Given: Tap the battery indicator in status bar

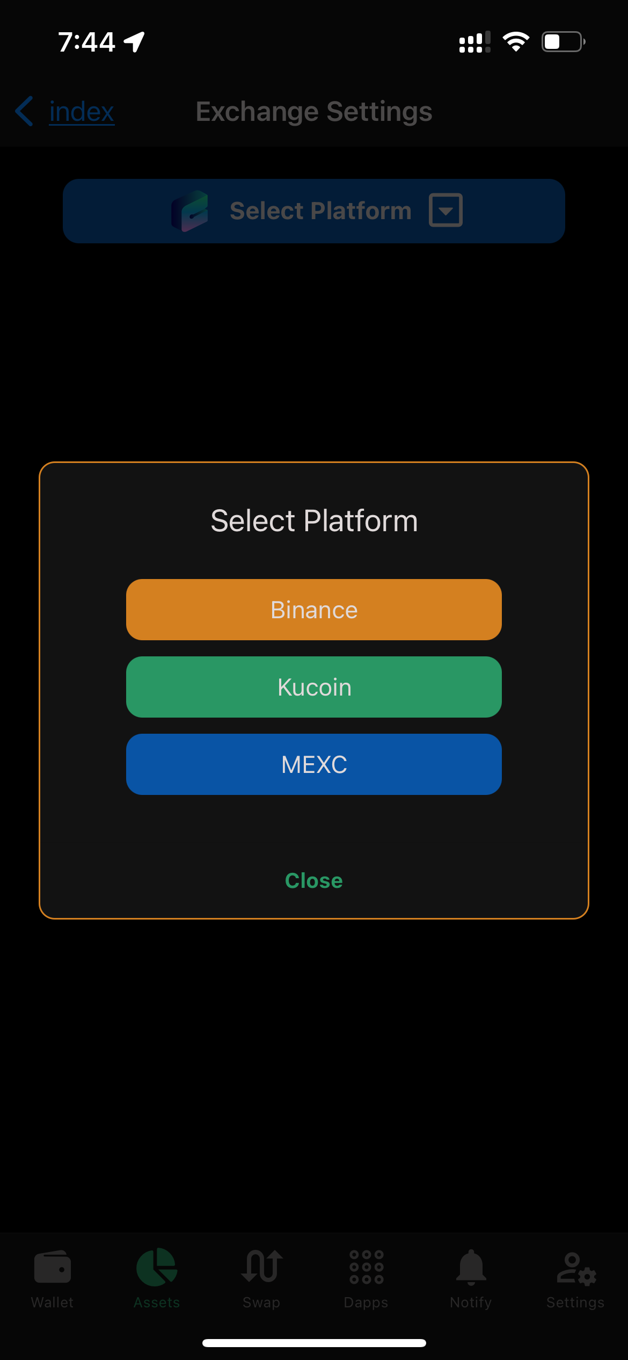Looking at the screenshot, I should point(563,41).
